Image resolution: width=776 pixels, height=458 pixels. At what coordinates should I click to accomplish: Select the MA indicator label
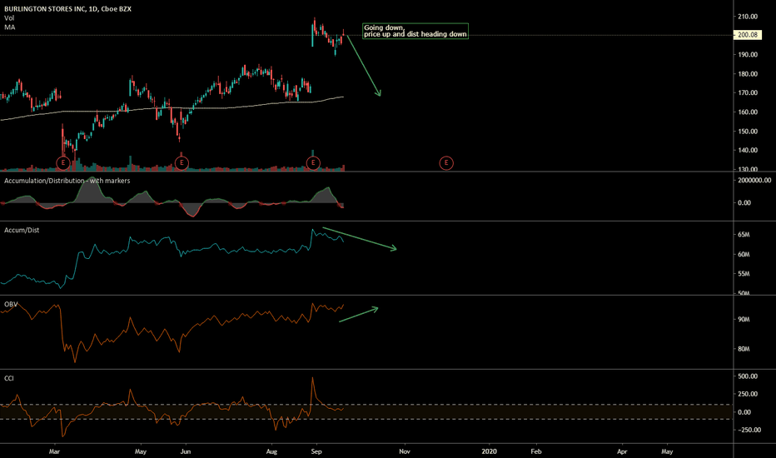tap(10, 27)
